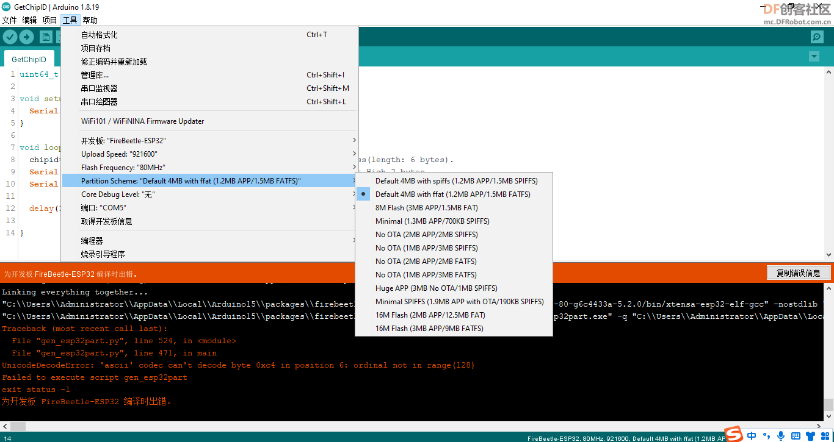
Task: Open the 帮助 menu
Action: (x=90, y=20)
